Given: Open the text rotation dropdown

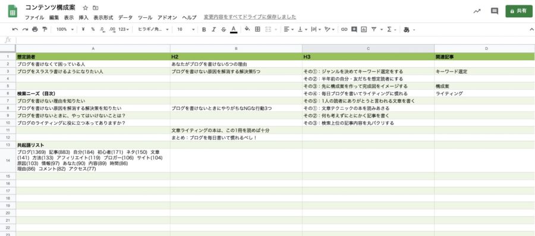Looking at the screenshot, I should [x=329, y=30].
